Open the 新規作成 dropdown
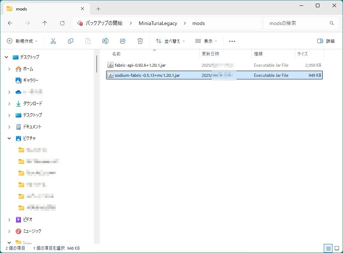This screenshot has width=343, height=253. [22, 41]
